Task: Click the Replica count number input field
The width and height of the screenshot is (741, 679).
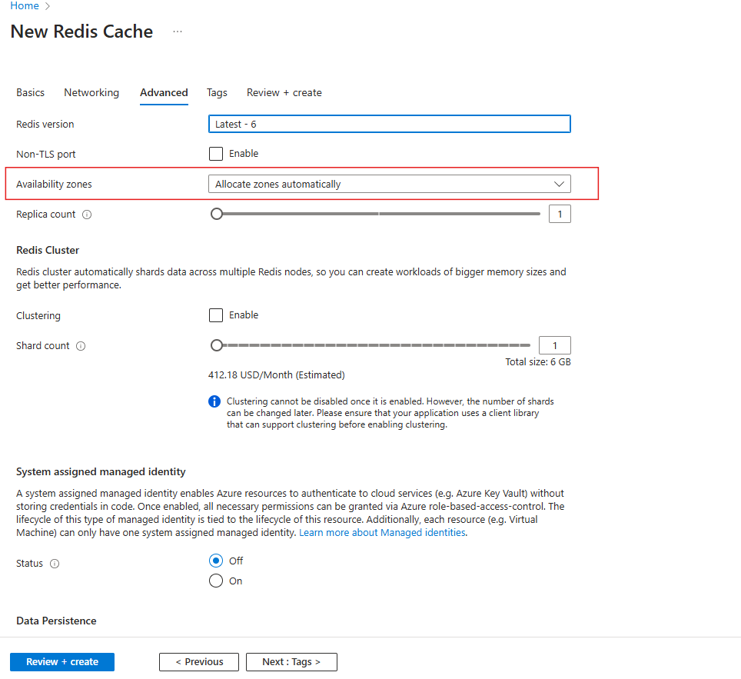Action: tap(560, 214)
